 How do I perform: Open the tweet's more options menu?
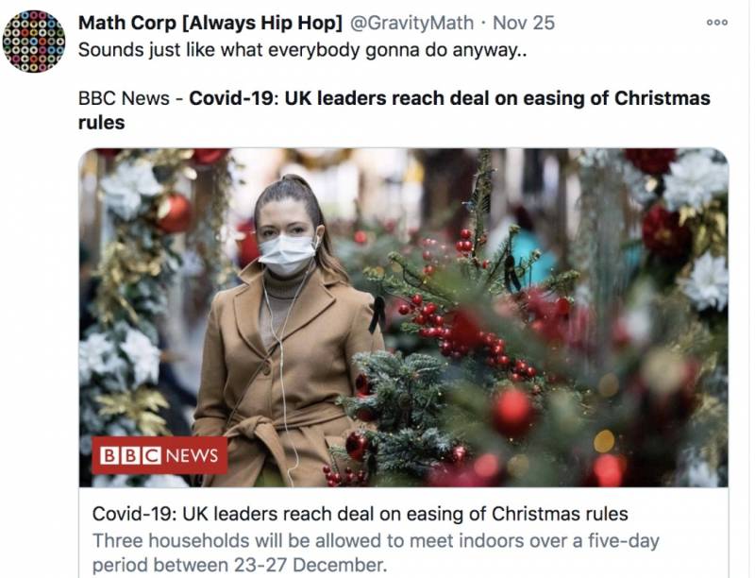716,23
